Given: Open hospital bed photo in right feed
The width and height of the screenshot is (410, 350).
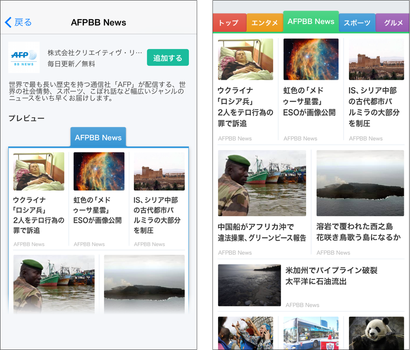Looking at the screenshot, I should [246, 59].
